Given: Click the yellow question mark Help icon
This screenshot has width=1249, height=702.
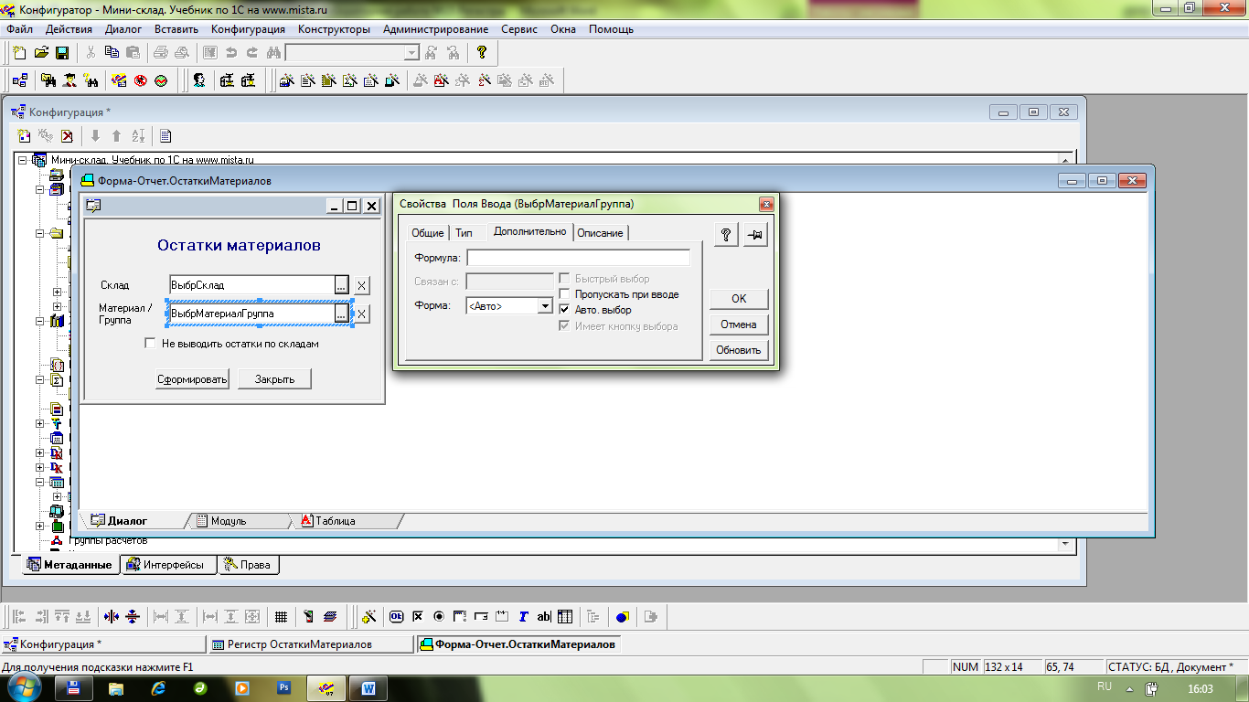Looking at the screenshot, I should (482, 53).
